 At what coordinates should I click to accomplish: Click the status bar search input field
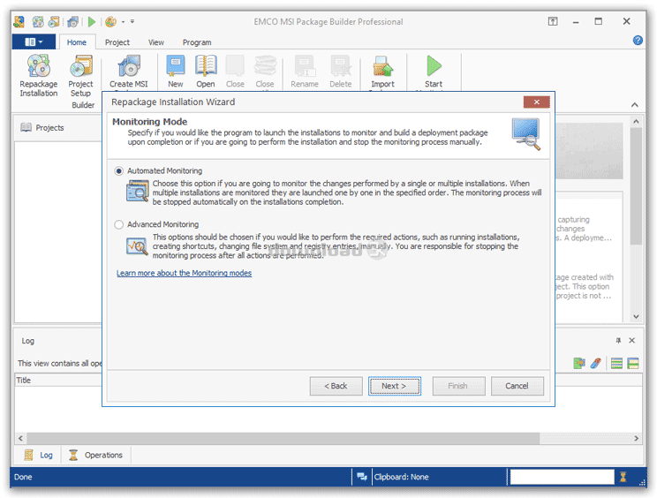561,477
